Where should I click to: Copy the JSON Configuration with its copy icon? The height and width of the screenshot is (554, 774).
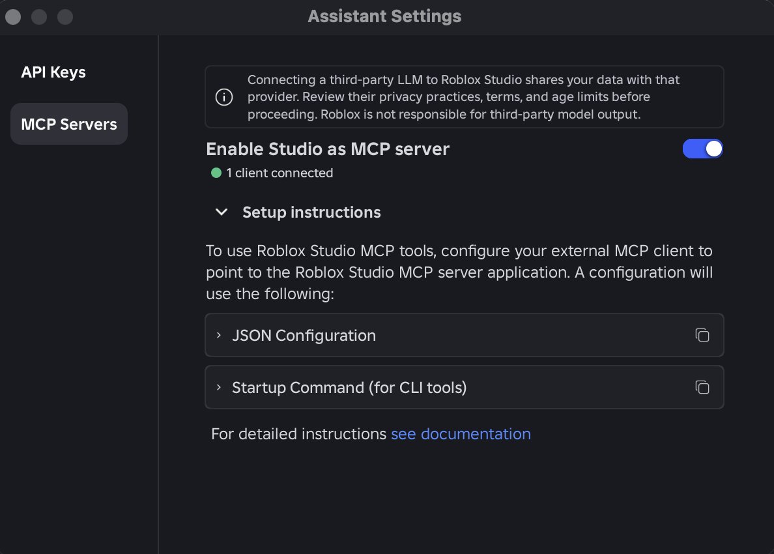[x=702, y=335]
